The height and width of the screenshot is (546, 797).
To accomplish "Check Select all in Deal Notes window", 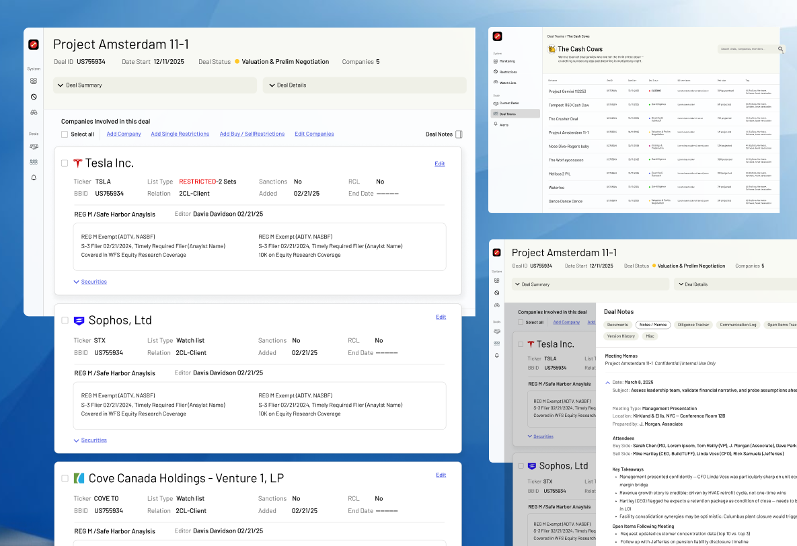I will point(521,322).
